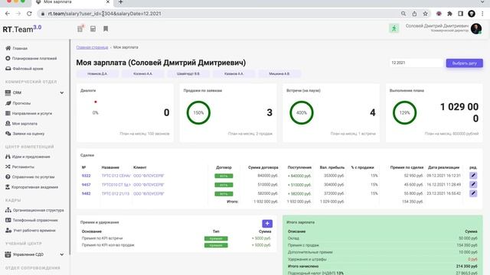Click the 129% plan completion circle

(405, 112)
